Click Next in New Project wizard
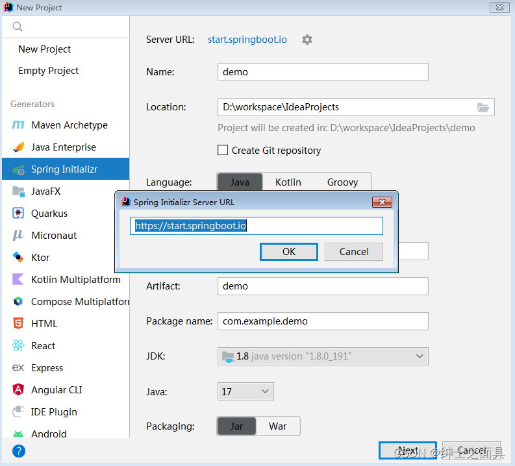 point(408,450)
